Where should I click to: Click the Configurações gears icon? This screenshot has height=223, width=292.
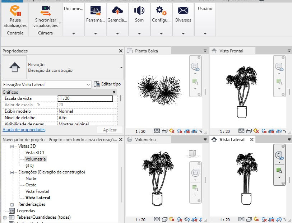(x=161, y=10)
